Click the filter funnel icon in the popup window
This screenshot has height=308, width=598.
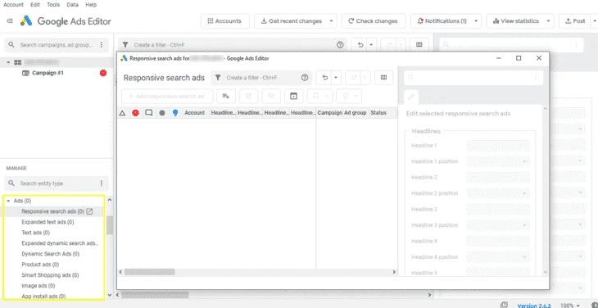click(x=218, y=78)
